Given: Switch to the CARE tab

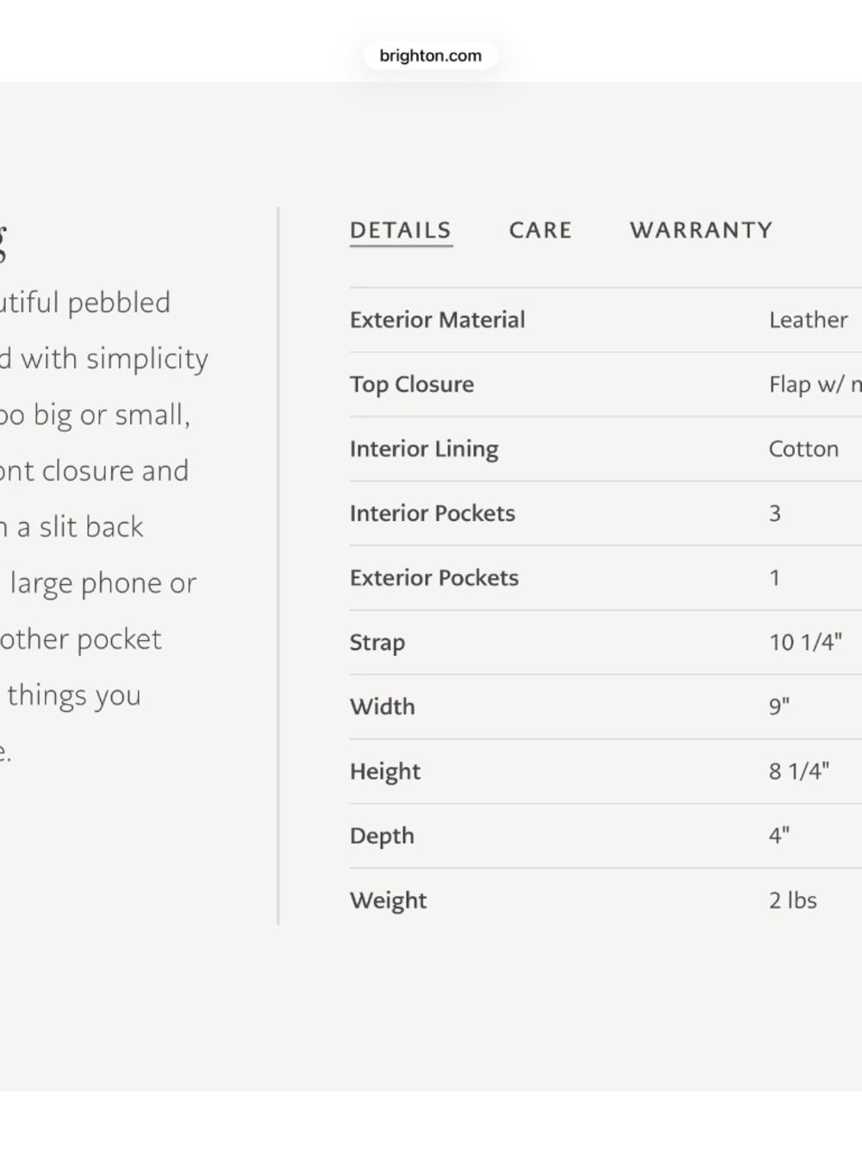Looking at the screenshot, I should click(540, 230).
